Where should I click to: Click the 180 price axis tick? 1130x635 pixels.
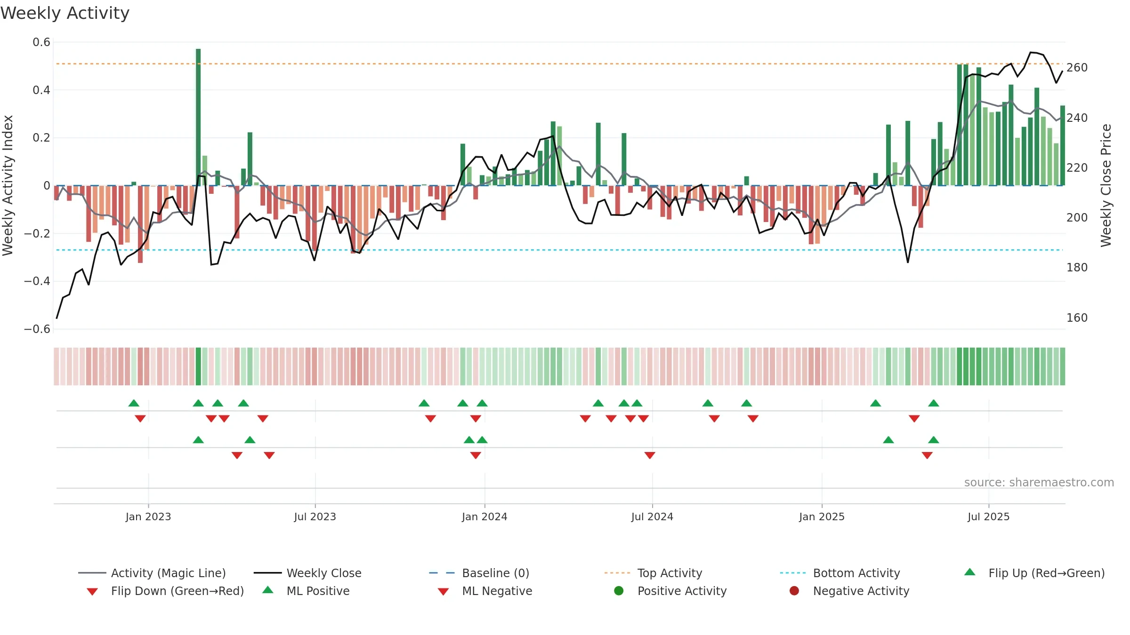point(1077,268)
